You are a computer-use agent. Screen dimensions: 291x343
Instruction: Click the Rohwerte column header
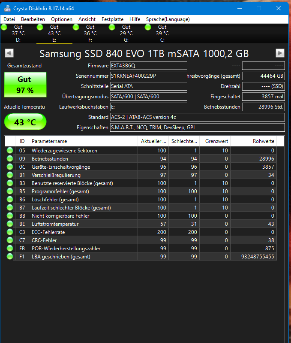click(253, 141)
